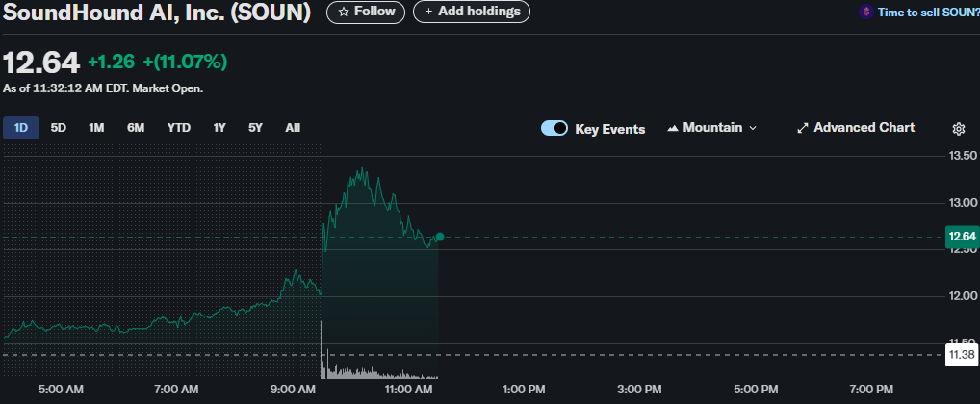Image resolution: width=980 pixels, height=404 pixels.
Task: Click the 12.64 price label on axis
Action: [962, 237]
